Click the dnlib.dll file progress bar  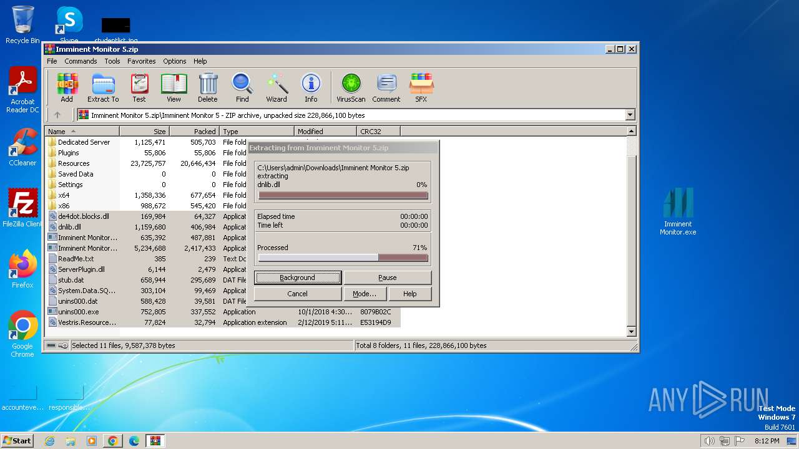[x=343, y=195]
